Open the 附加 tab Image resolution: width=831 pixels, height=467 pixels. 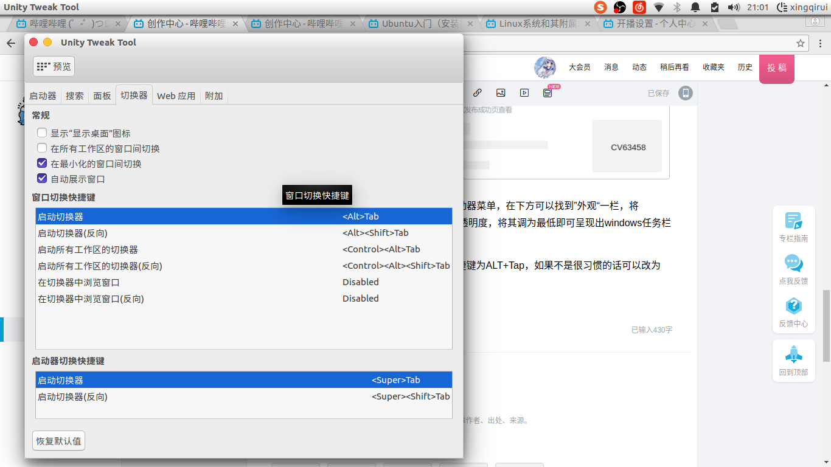(214, 95)
